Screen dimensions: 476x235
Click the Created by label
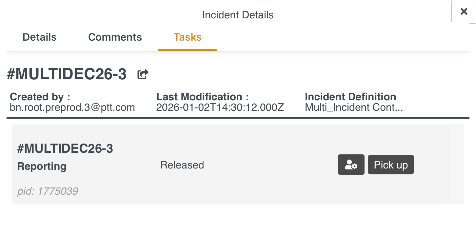point(40,97)
